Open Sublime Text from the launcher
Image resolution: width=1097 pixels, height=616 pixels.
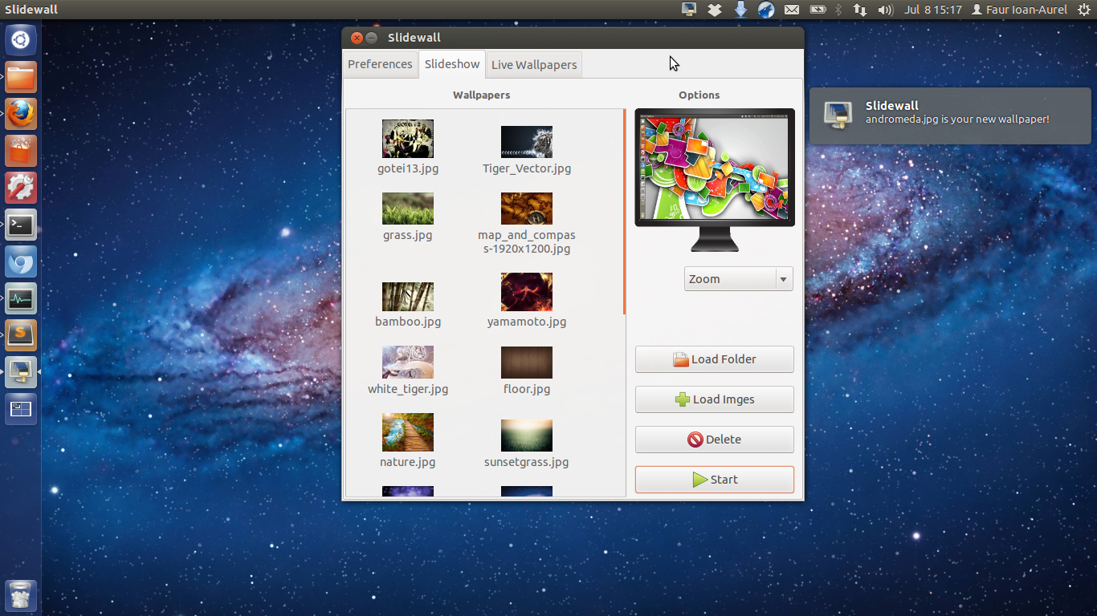click(x=21, y=334)
